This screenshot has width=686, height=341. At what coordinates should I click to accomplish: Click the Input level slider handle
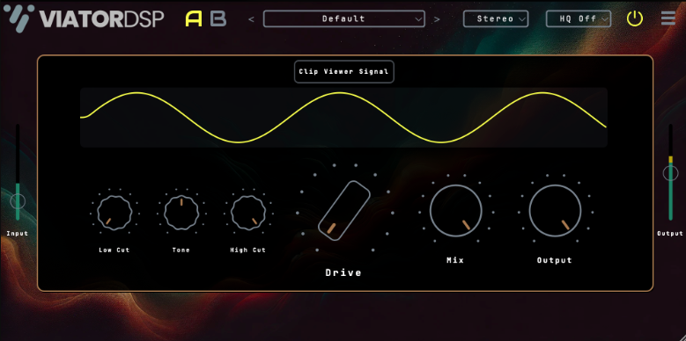pos(18,201)
